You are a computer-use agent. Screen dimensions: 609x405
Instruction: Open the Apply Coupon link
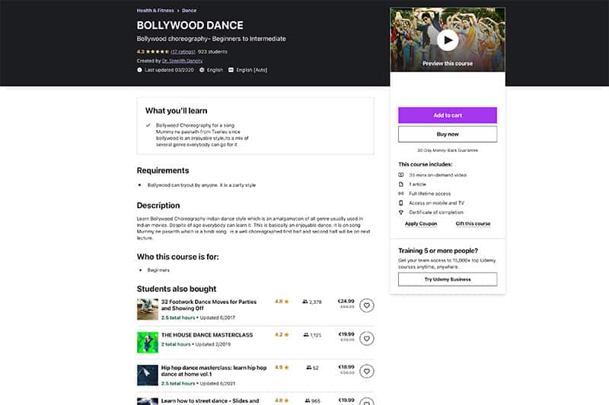pos(421,223)
